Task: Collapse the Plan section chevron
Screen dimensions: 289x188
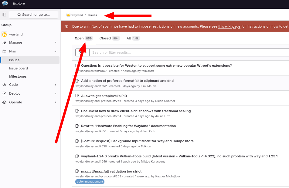Action: point(55,51)
